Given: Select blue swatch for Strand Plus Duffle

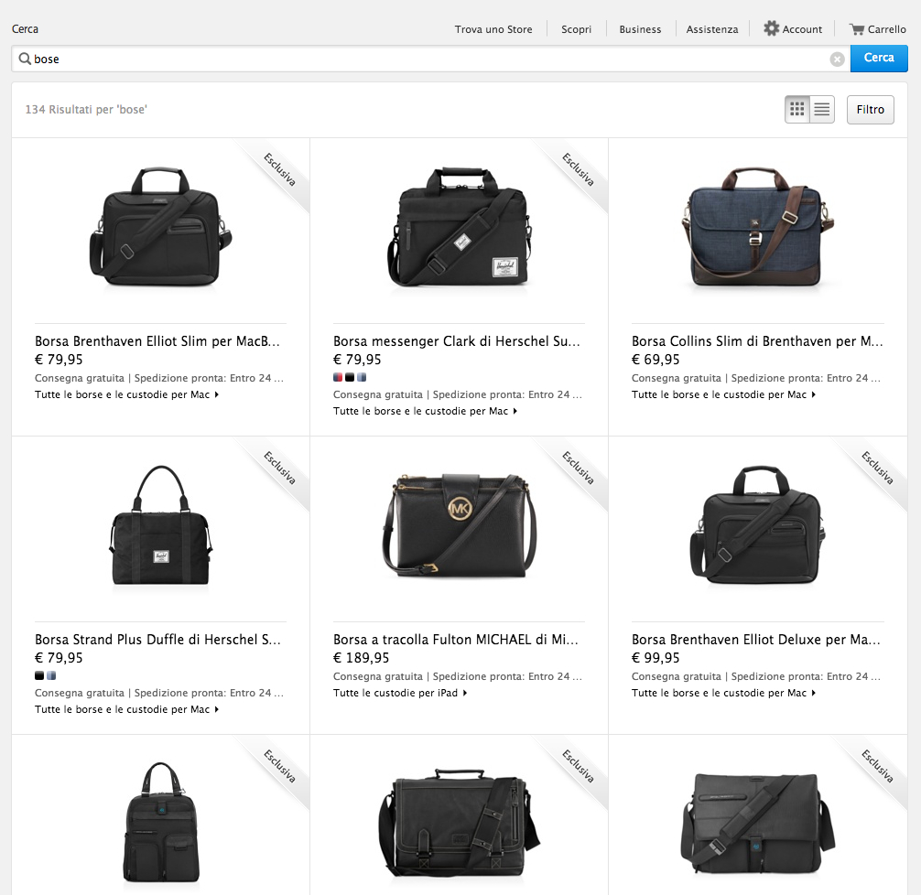Looking at the screenshot, I should pos(51,675).
